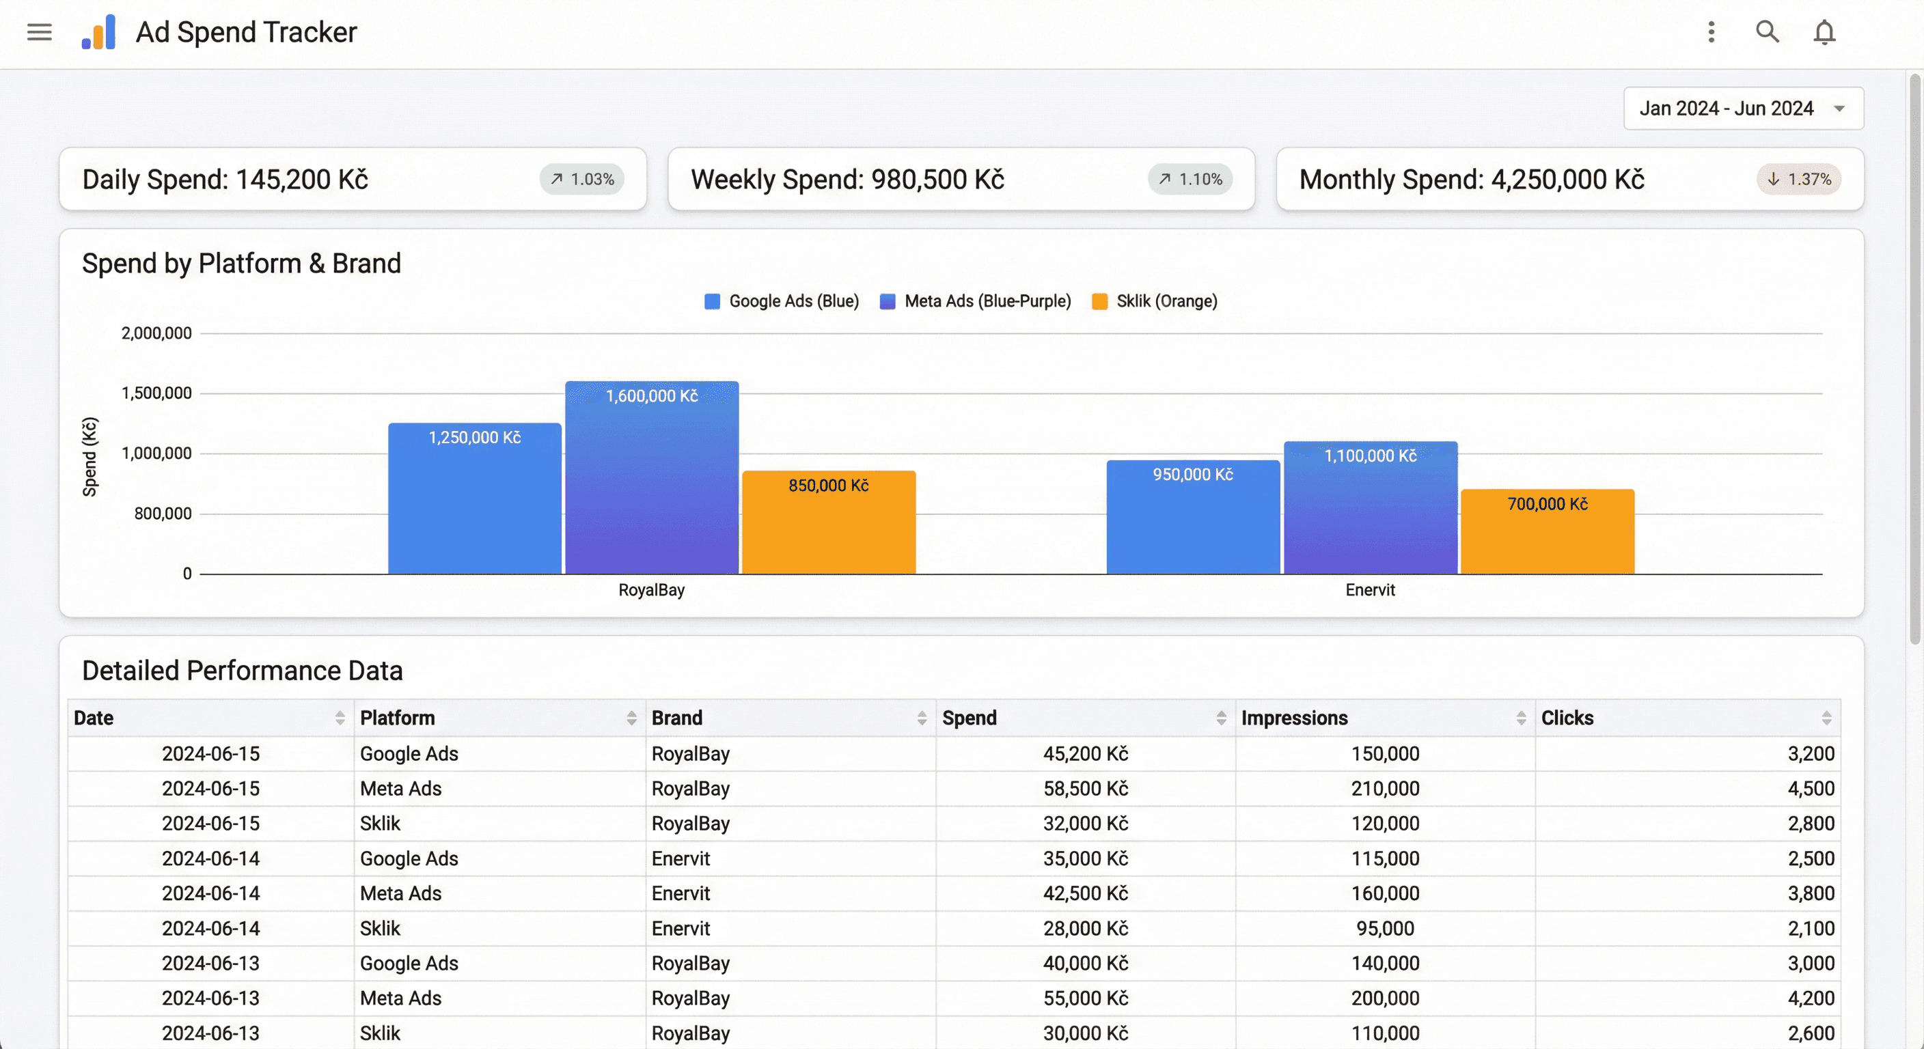
Task: Open the three-dot overflow menu
Action: coord(1711,32)
